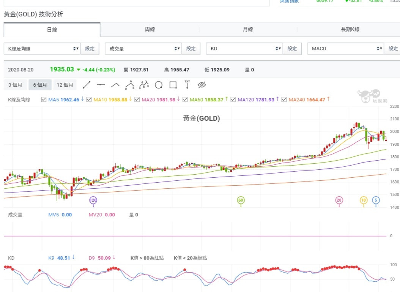Select the rectangle drawing tool

point(173,85)
